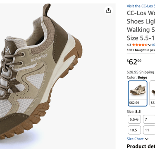155x151 pixels.
Task: Pick size 11
Action: point(149,130)
